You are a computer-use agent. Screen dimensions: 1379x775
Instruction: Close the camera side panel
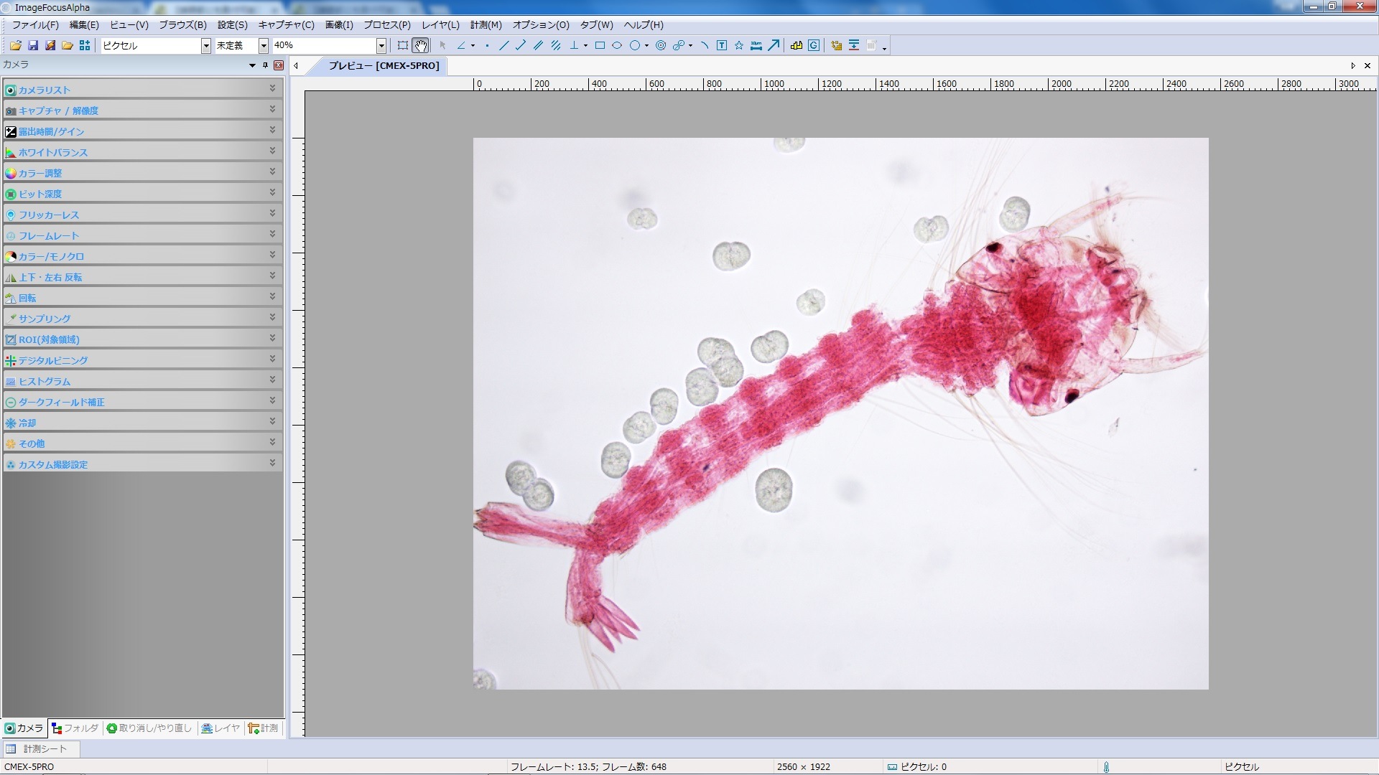pyautogui.click(x=279, y=65)
